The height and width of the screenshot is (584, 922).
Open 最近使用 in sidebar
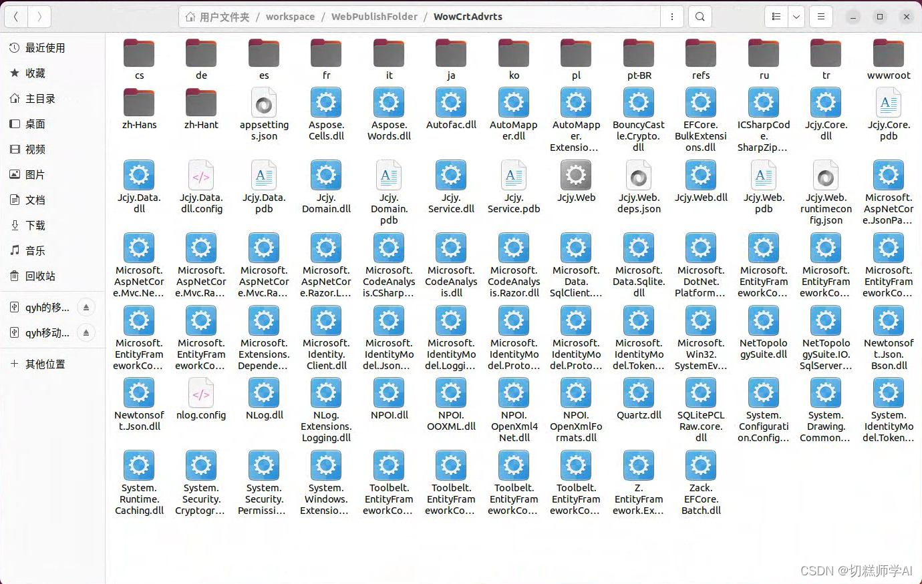[52, 48]
